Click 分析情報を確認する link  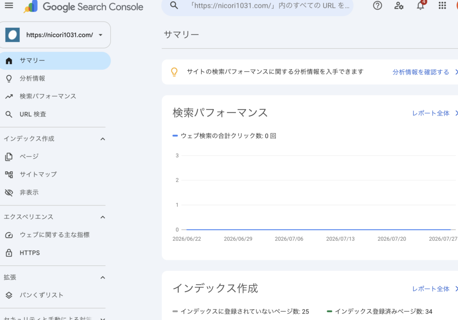click(x=421, y=72)
